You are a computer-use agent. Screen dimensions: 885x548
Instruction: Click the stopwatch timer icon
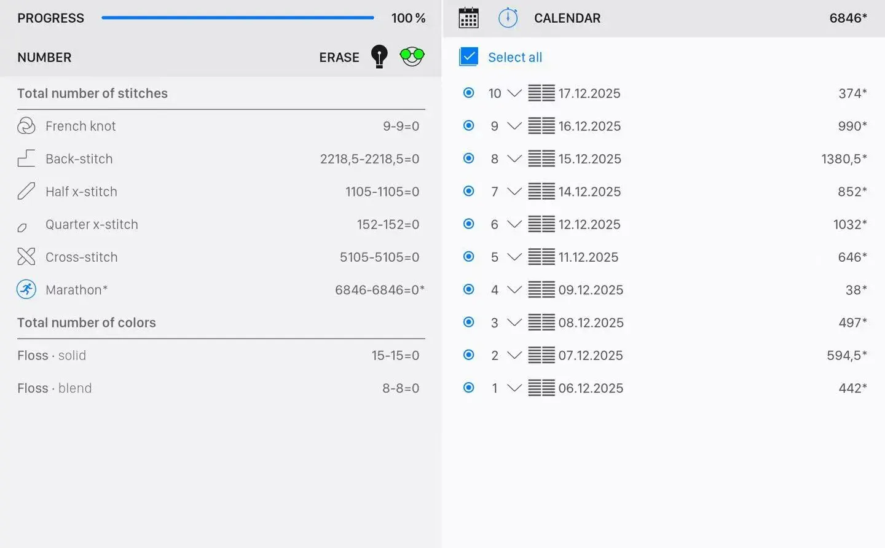click(x=508, y=18)
